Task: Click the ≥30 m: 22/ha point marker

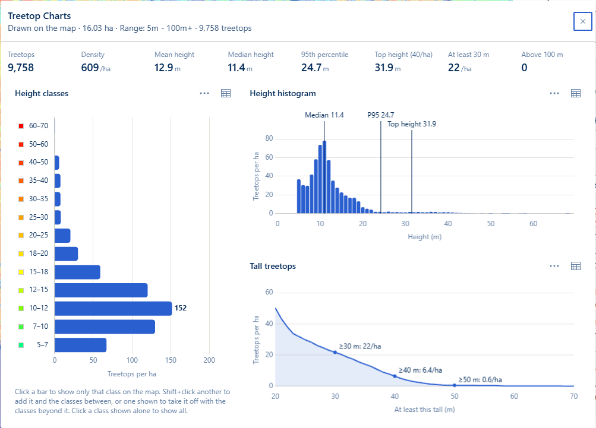Action: 335,353
